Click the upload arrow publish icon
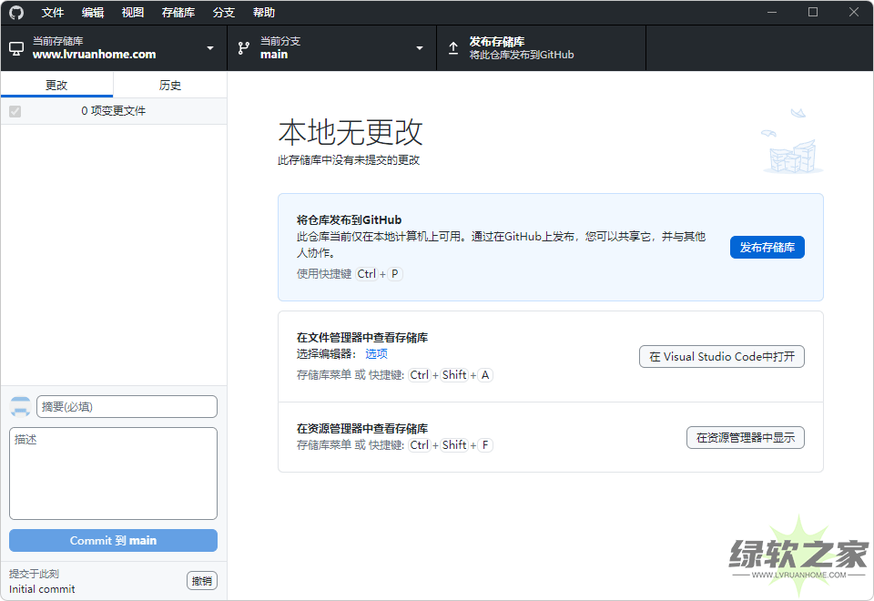 pos(453,48)
